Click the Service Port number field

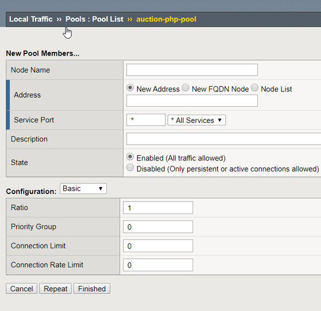pos(146,120)
